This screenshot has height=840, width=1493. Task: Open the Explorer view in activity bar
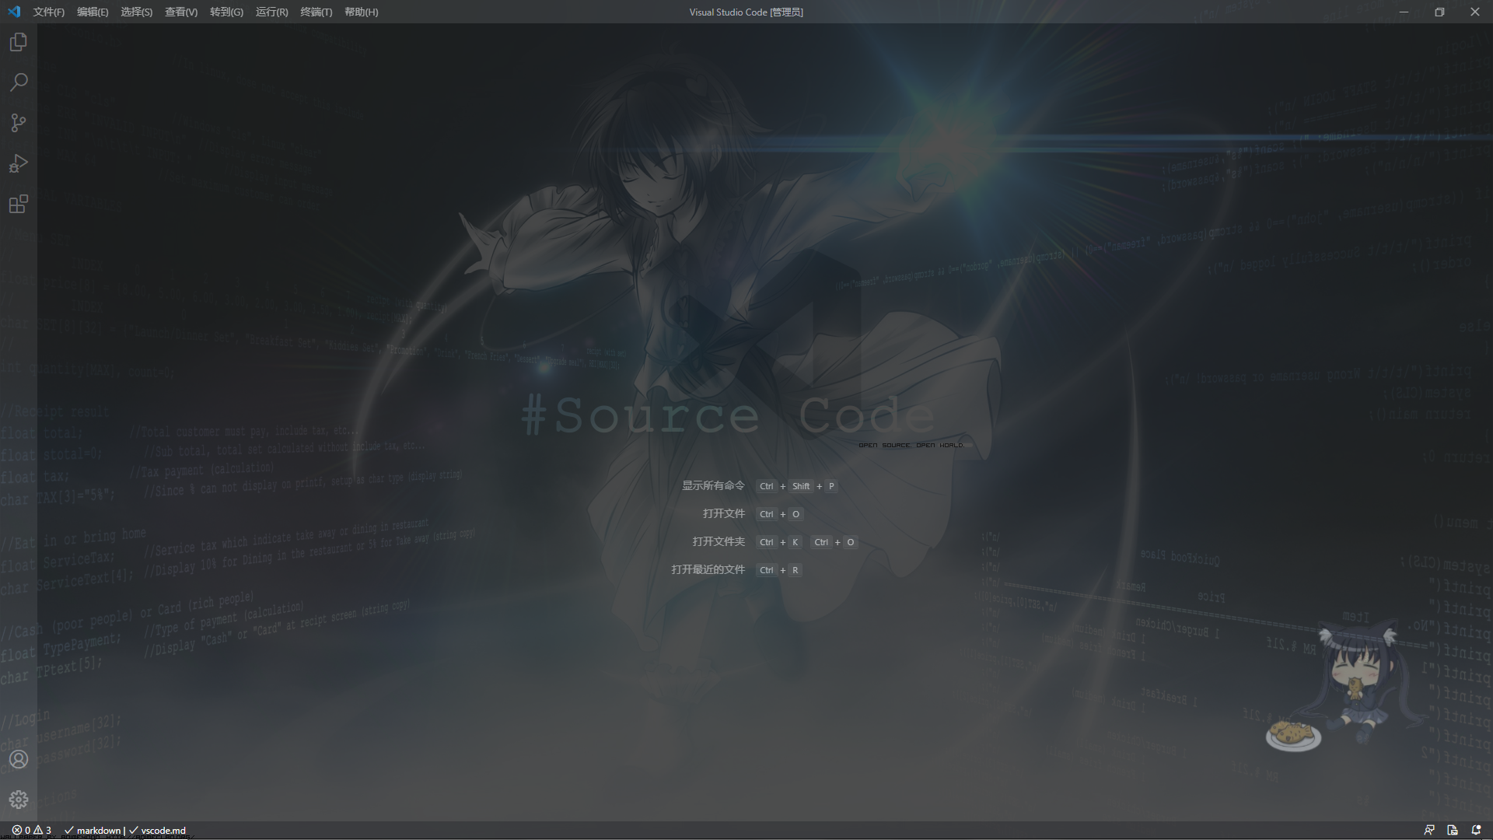(19, 42)
